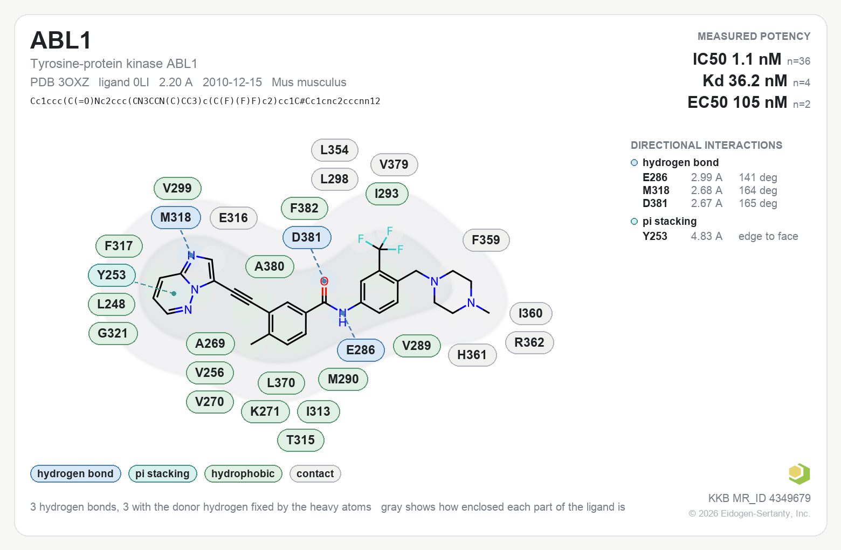Click the Kd 36.2 nM value
This screenshot has width=841, height=550.
pos(745,81)
